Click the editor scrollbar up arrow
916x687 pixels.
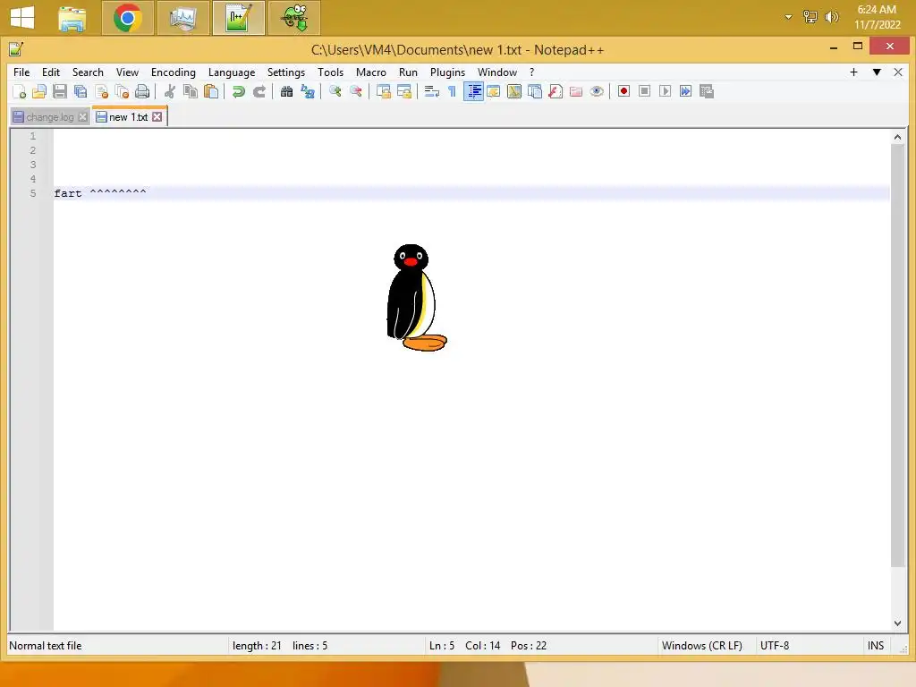pos(897,137)
